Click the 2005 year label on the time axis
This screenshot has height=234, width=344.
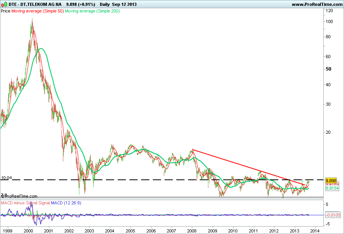tap(130, 231)
